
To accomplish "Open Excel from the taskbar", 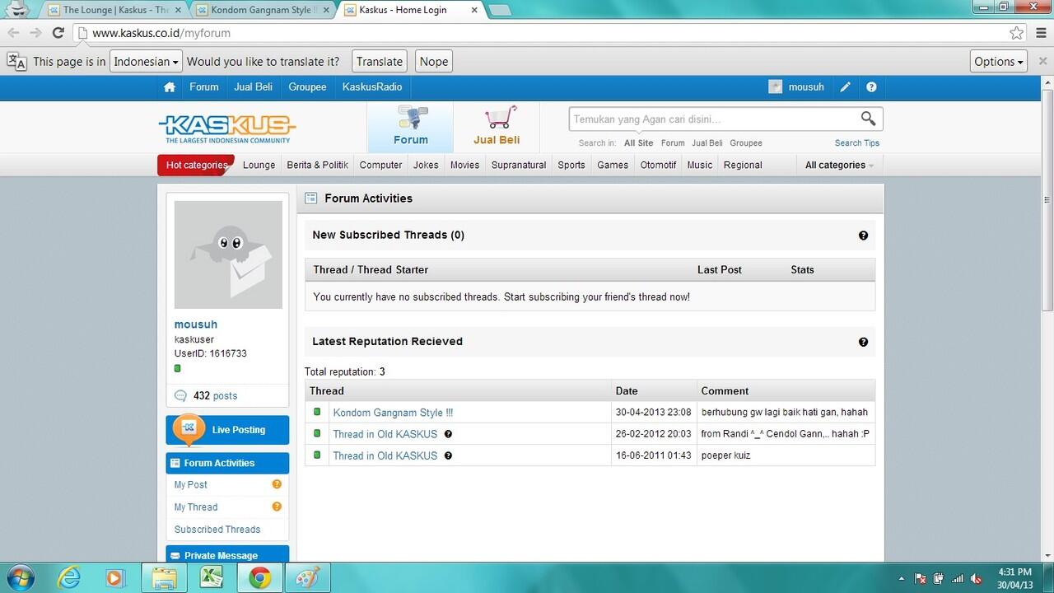I will tap(212, 578).
